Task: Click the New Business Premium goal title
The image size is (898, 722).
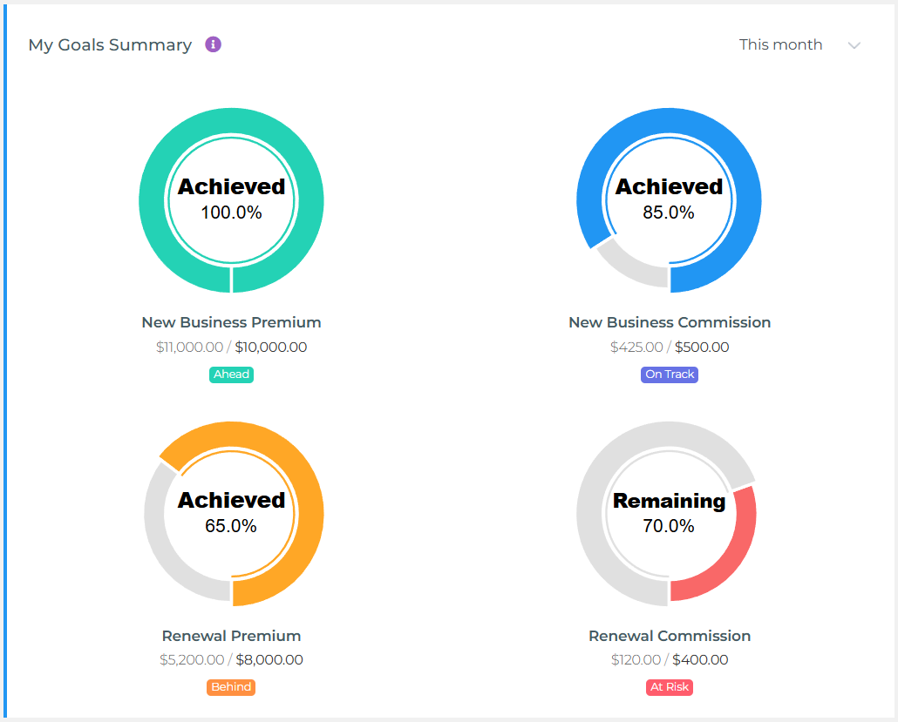Action: tap(231, 322)
